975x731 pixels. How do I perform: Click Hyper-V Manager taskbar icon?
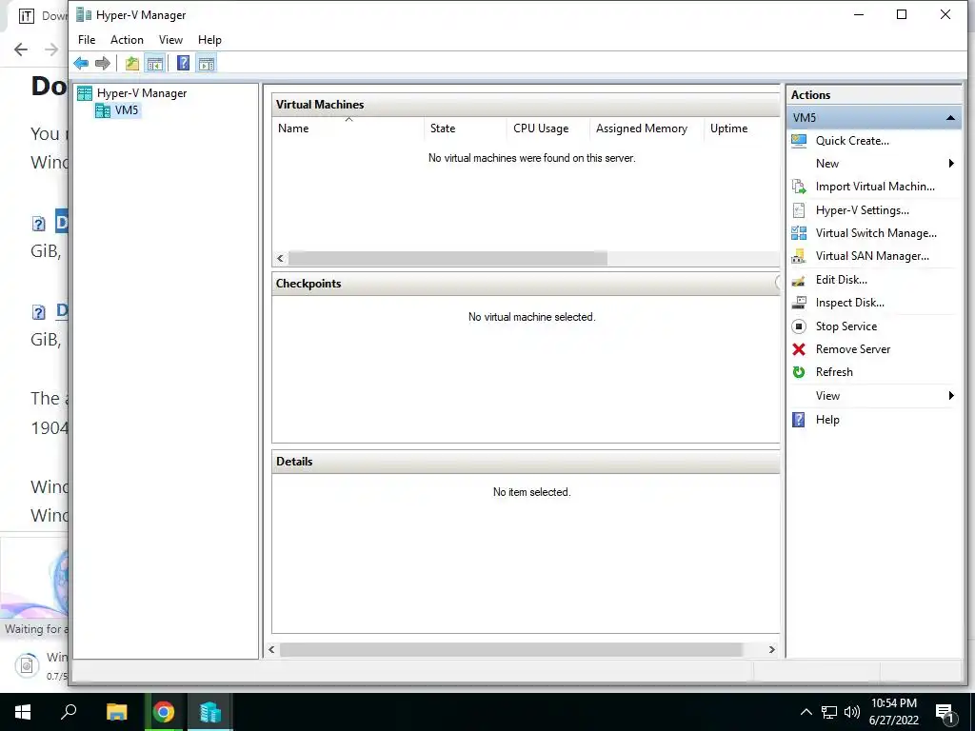(210, 712)
